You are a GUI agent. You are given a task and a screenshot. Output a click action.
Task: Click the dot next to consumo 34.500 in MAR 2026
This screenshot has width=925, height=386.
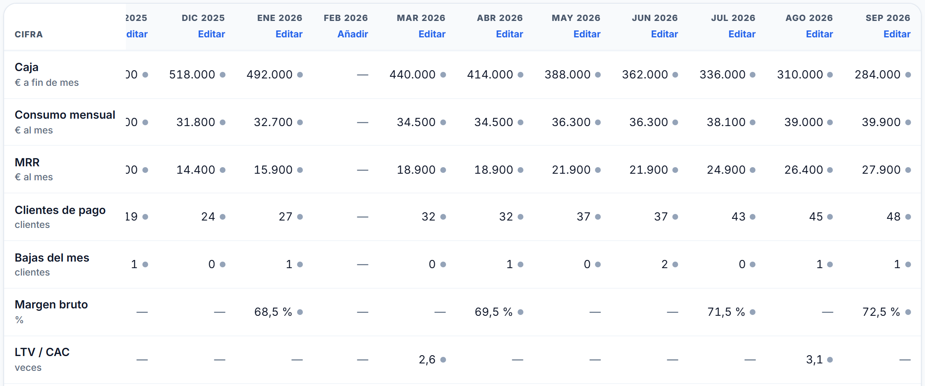pyautogui.click(x=443, y=122)
